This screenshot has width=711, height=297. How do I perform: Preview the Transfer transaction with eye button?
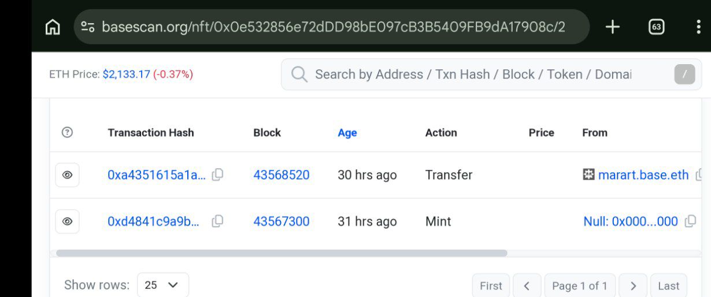point(67,175)
